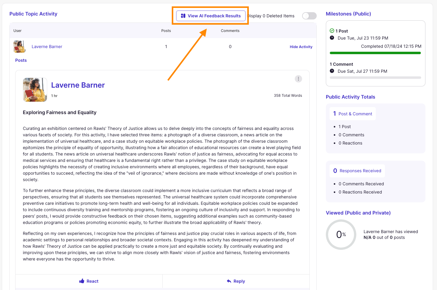Click the clock icon next to Due Tue
437x290 pixels.
(x=332, y=38)
